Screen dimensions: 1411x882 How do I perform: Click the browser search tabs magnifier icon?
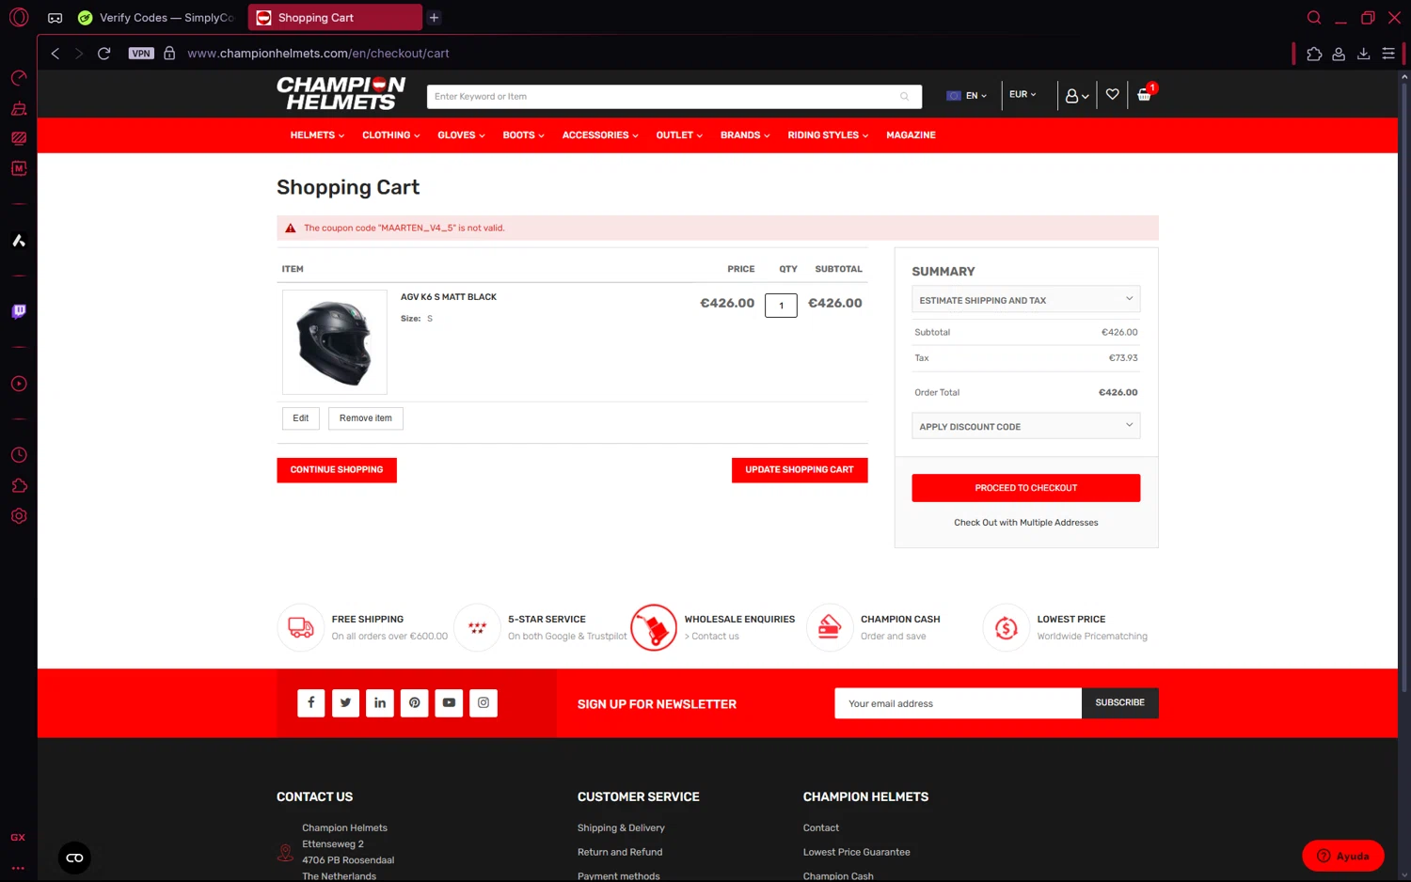[1314, 18]
